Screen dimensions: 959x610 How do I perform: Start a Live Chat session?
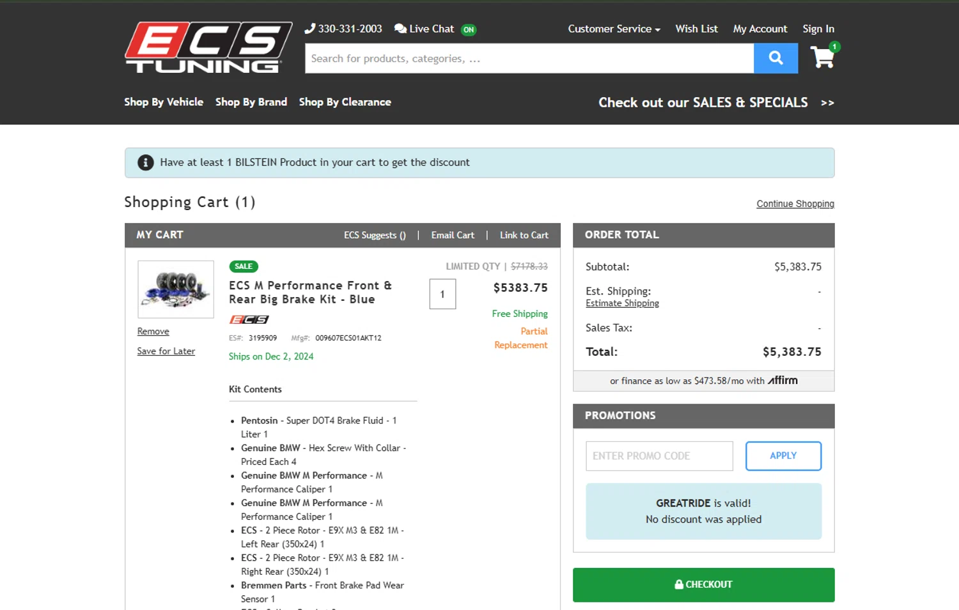(435, 29)
